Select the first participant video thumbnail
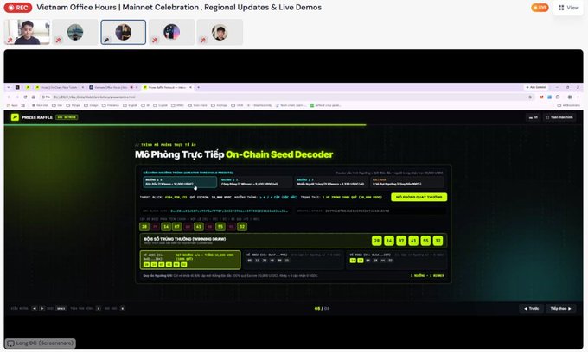588x352 pixels. 27,32
